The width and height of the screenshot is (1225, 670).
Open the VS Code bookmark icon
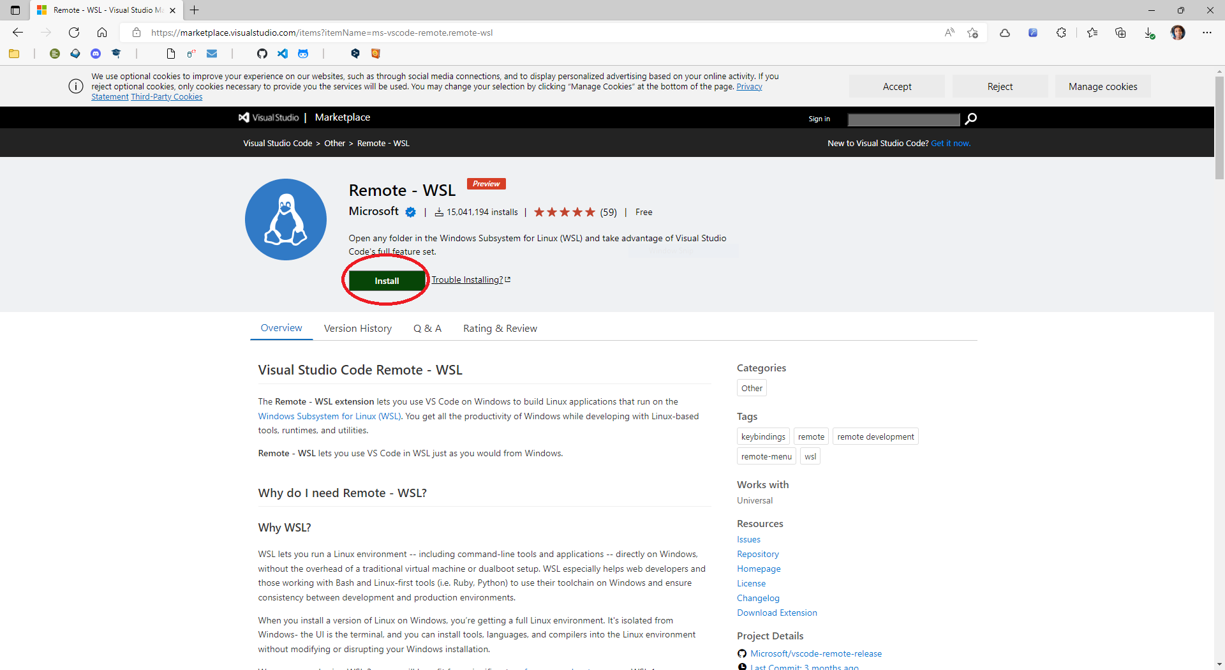tap(283, 54)
